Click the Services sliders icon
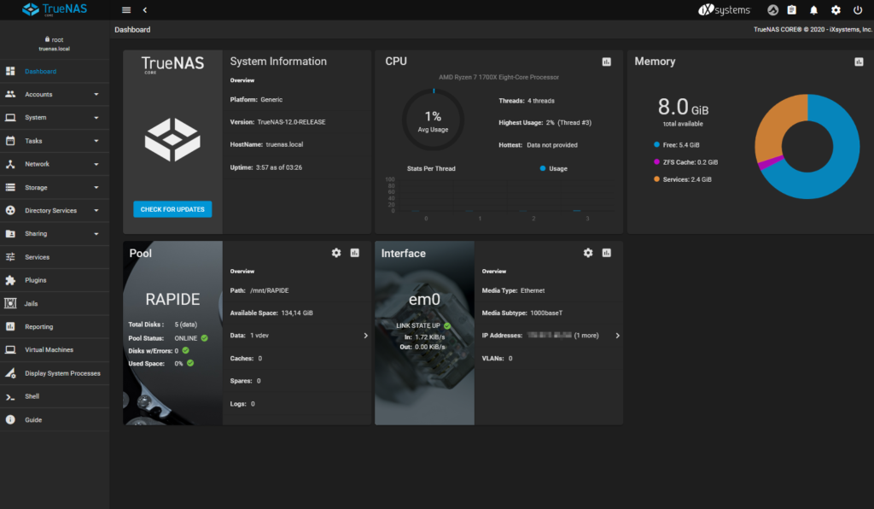The width and height of the screenshot is (874, 509). (x=10, y=257)
